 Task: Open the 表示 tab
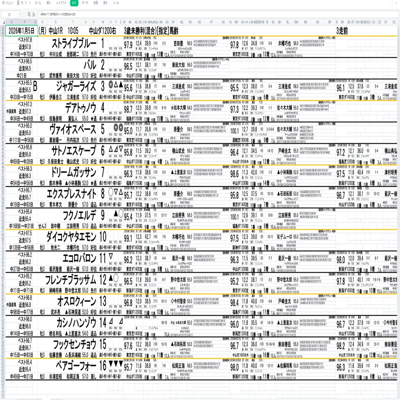105,3
